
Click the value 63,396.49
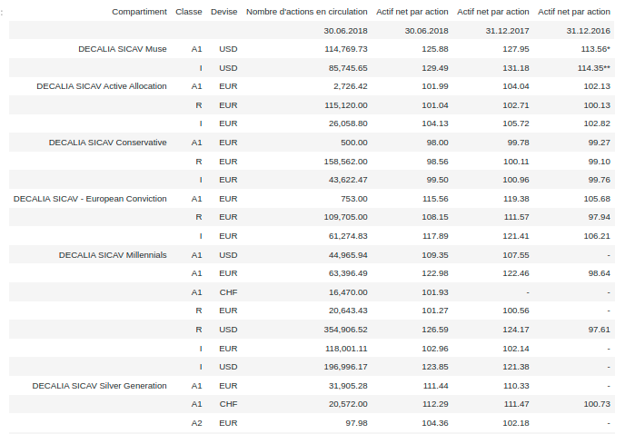[x=348, y=273]
